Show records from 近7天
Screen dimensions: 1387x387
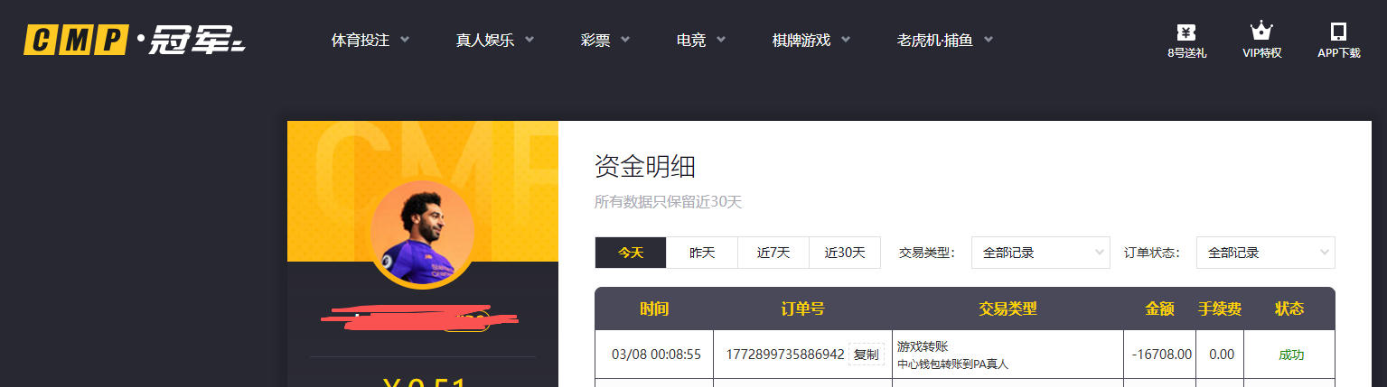point(773,253)
